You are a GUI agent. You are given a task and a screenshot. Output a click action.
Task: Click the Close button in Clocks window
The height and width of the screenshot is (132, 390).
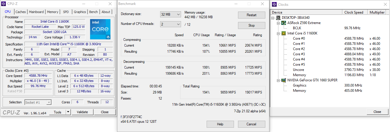[x=377, y=112]
